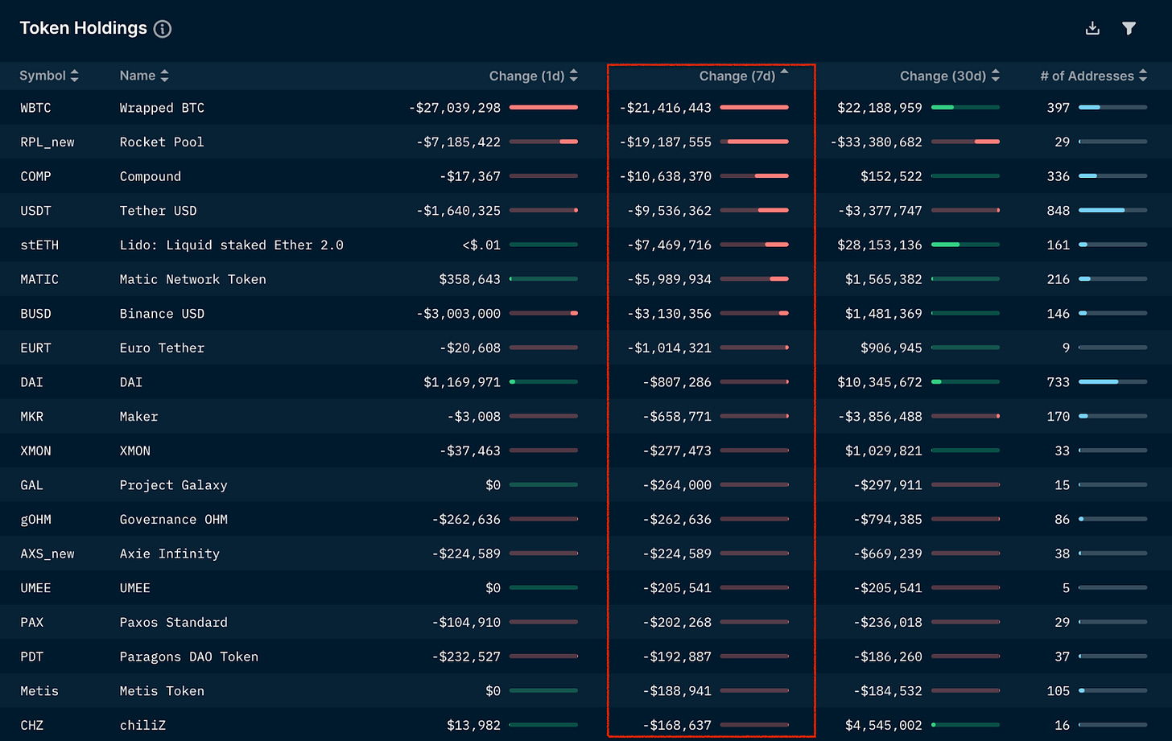Click the -$21,416,443 7d change value
The width and height of the screenshot is (1172, 741).
click(x=666, y=108)
